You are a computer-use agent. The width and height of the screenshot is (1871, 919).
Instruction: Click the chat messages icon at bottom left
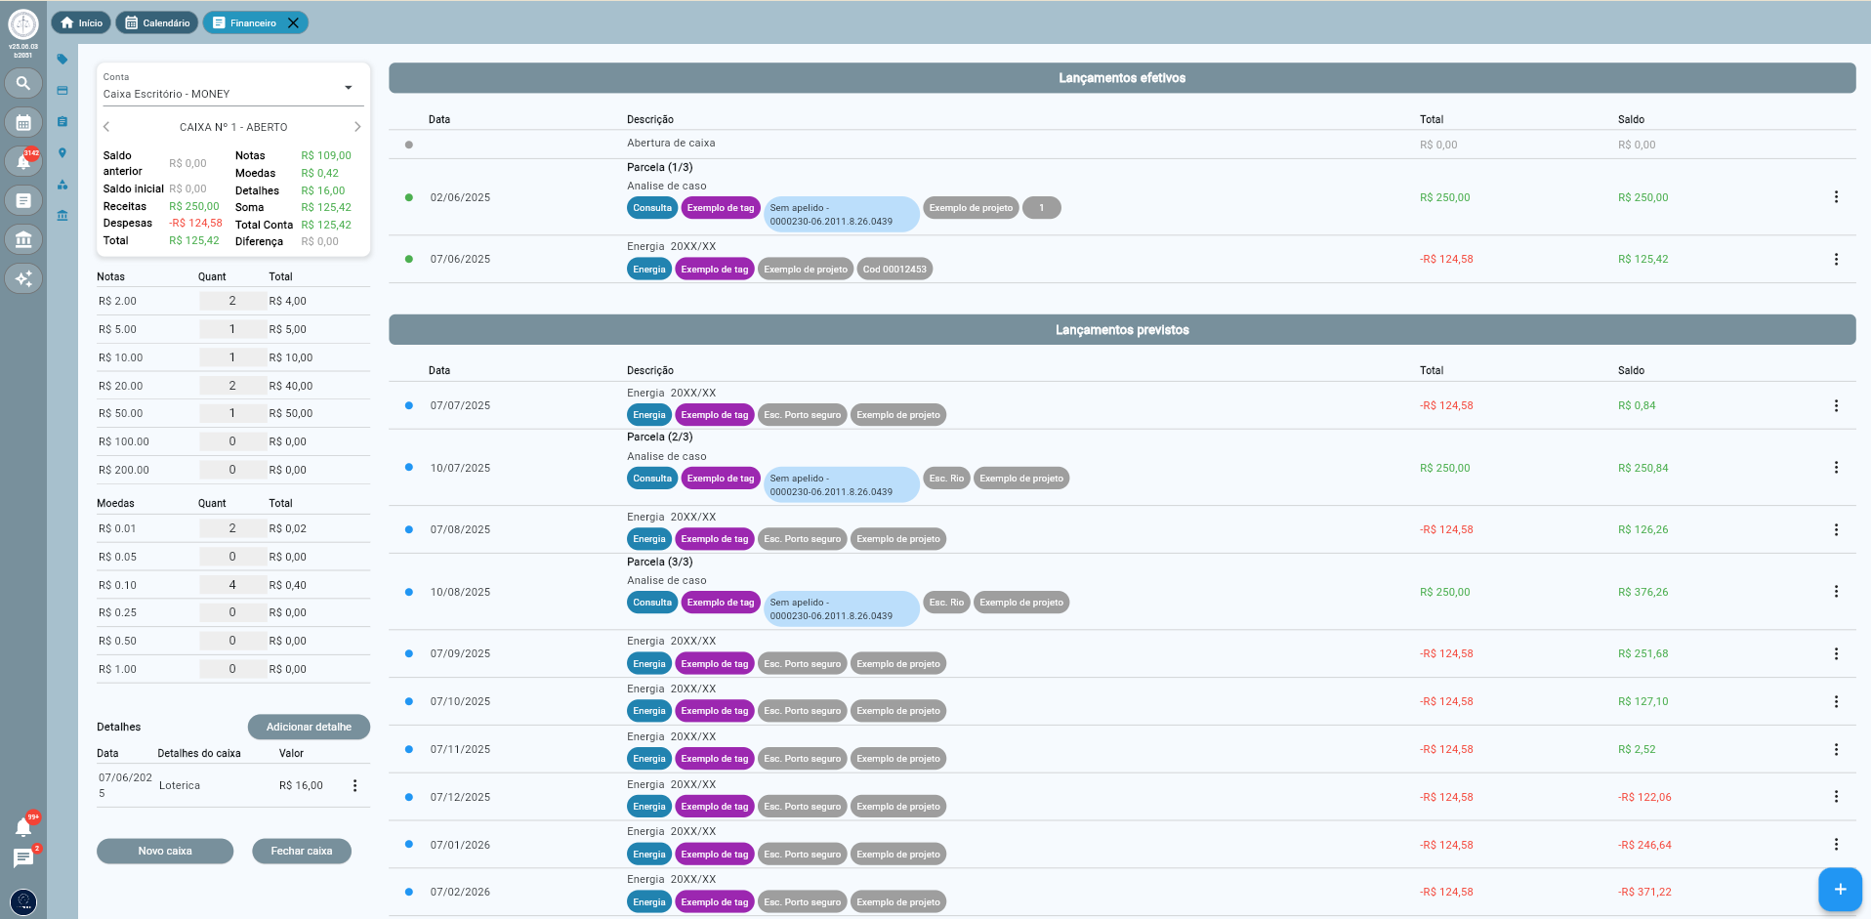(23, 857)
